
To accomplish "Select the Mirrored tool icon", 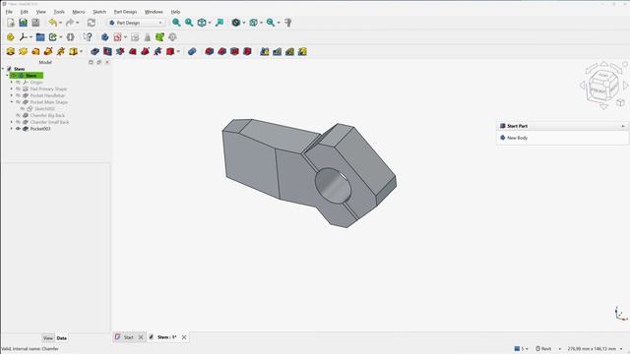I will tap(265, 51).
